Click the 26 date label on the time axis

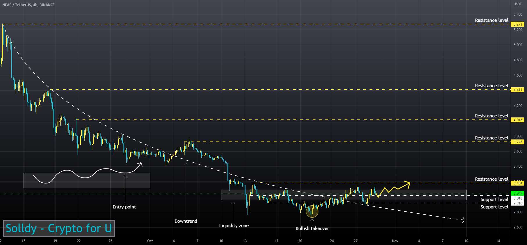click(x=110, y=241)
